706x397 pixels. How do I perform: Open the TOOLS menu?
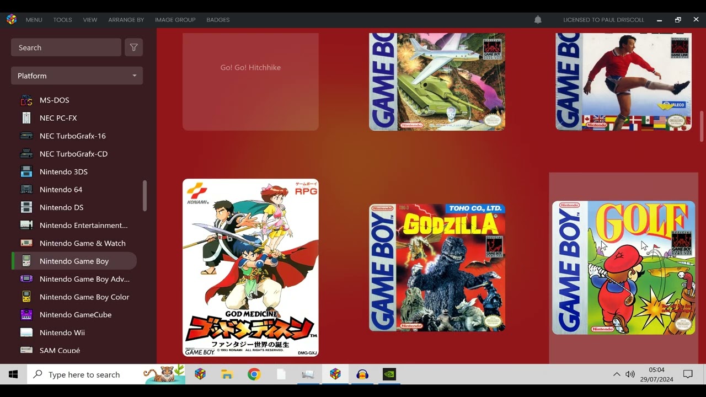62,20
